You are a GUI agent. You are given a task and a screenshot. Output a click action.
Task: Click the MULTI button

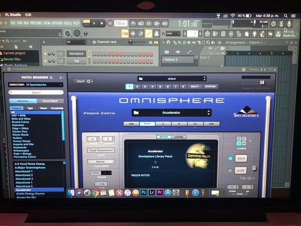(195, 87)
